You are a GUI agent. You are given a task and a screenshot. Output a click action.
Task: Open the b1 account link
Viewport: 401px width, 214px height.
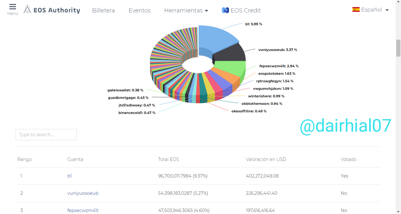[70, 176]
